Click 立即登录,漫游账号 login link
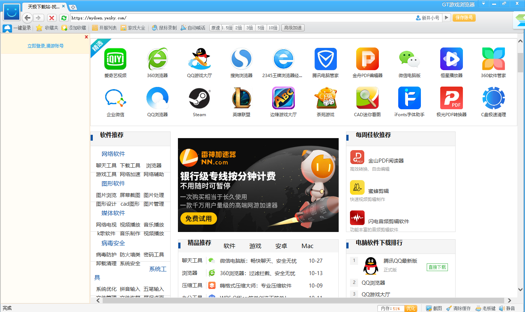525x312 pixels. [x=46, y=46]
